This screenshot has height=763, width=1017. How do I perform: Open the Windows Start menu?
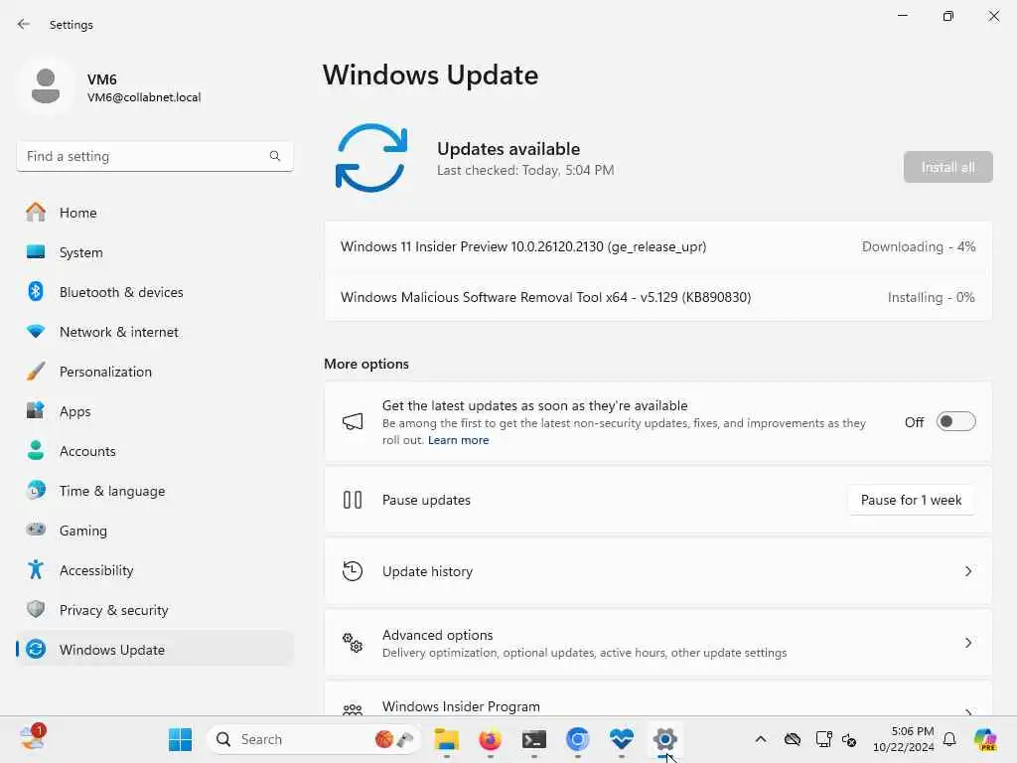click(181, 739)
